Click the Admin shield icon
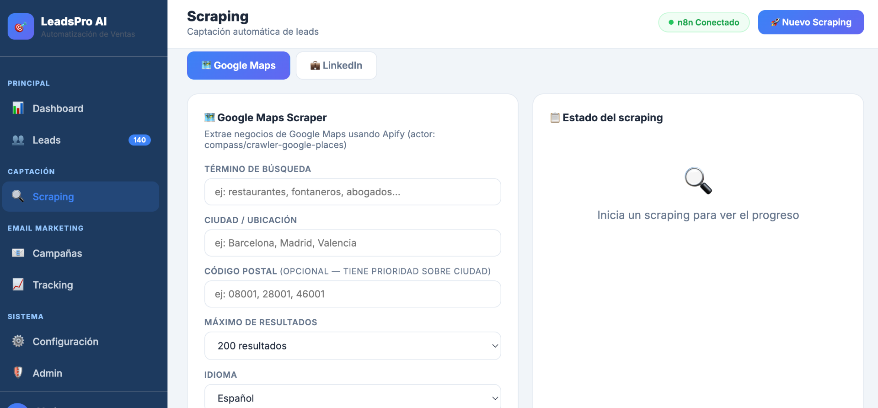878x408 pixels. (18, 373)
